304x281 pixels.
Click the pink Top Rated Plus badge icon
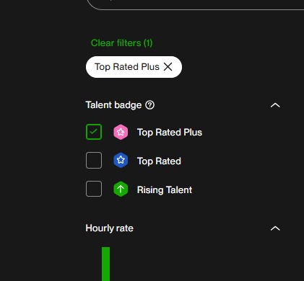pos(121,132)
